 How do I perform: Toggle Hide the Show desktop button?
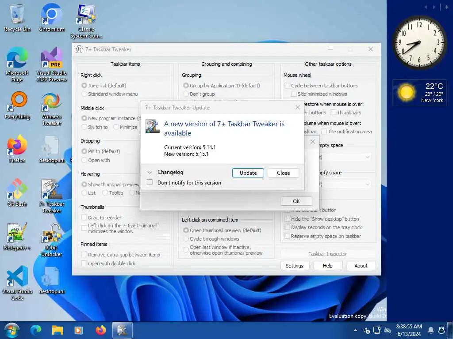[x=287, y=219]
